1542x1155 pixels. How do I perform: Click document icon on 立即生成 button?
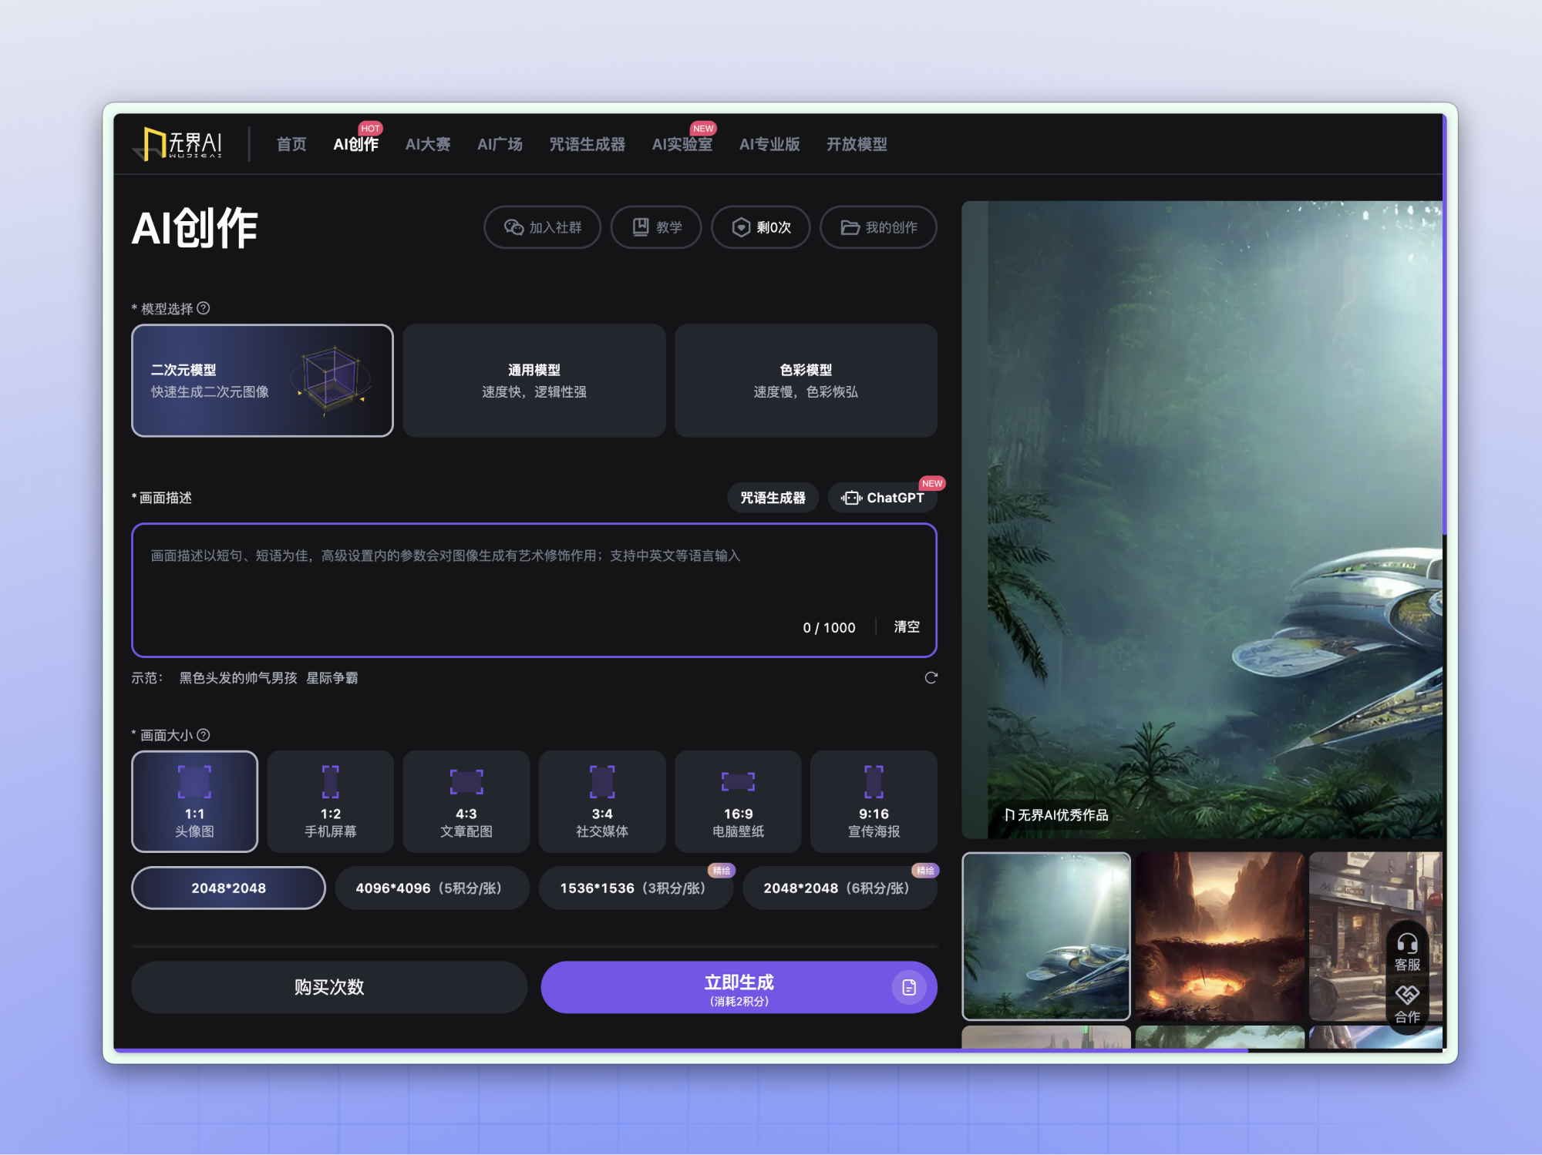(909, 987)
